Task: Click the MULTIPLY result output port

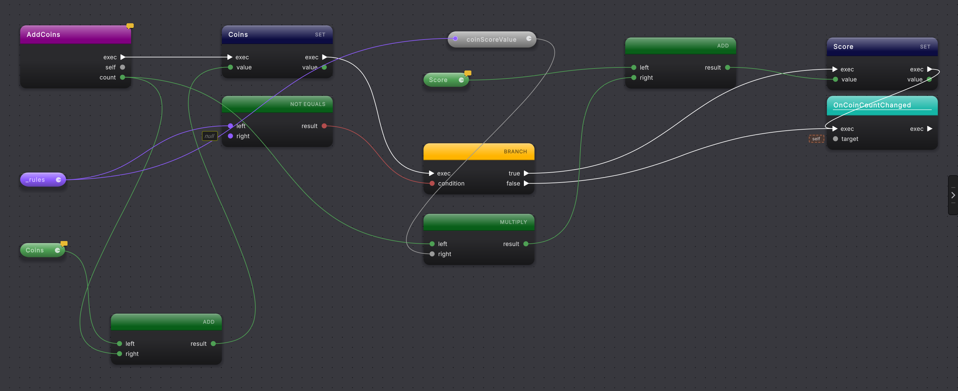Action: (526, 244)
